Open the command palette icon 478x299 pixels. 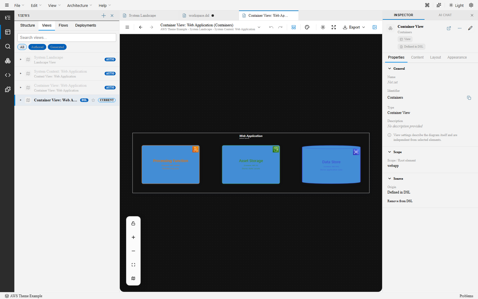tap(427, 5)
